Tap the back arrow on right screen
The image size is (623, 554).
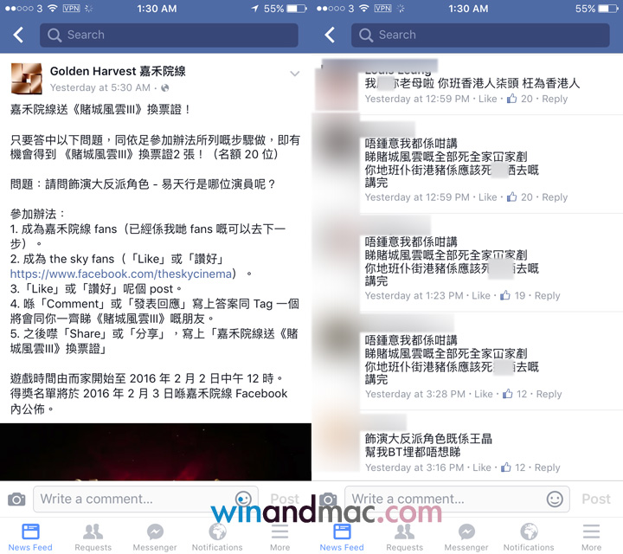click(330, 35)
